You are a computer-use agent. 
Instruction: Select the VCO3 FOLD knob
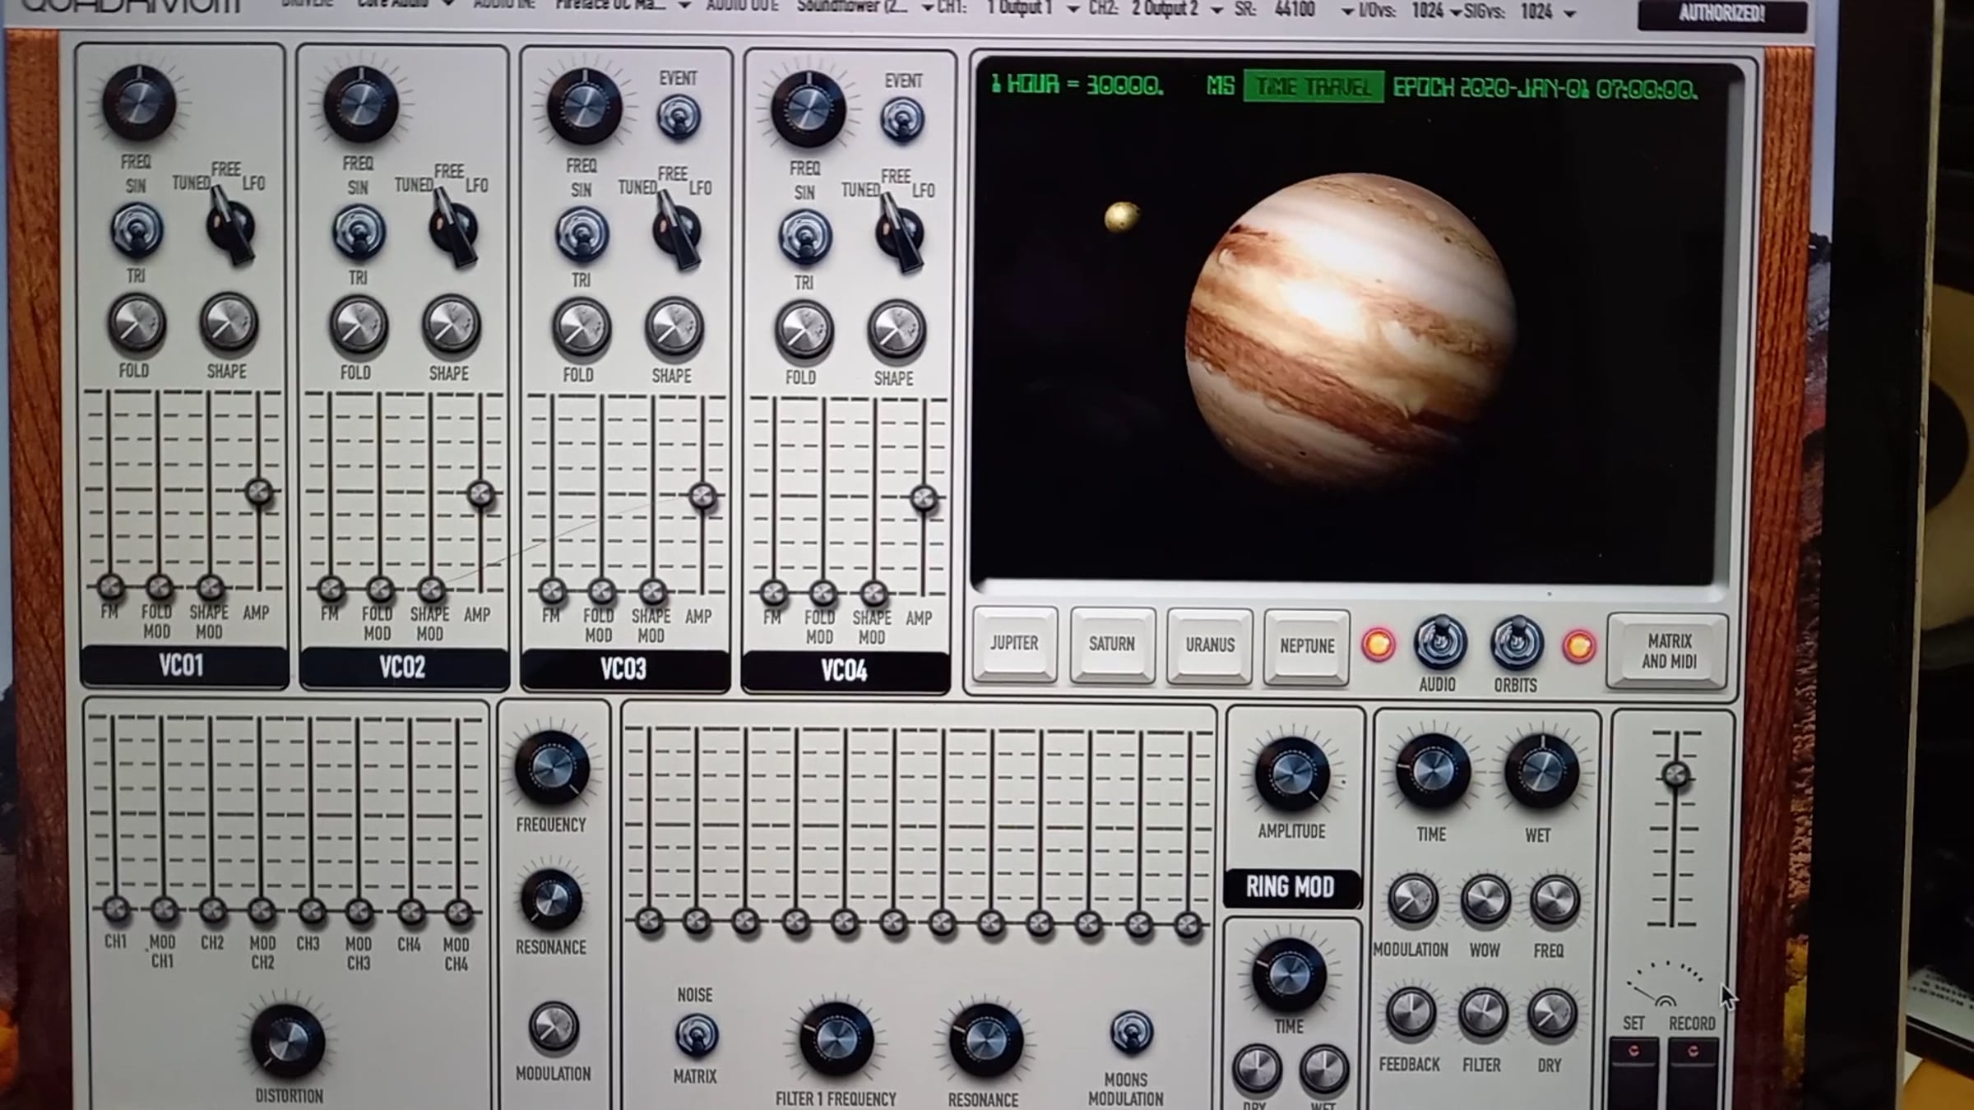582,327
